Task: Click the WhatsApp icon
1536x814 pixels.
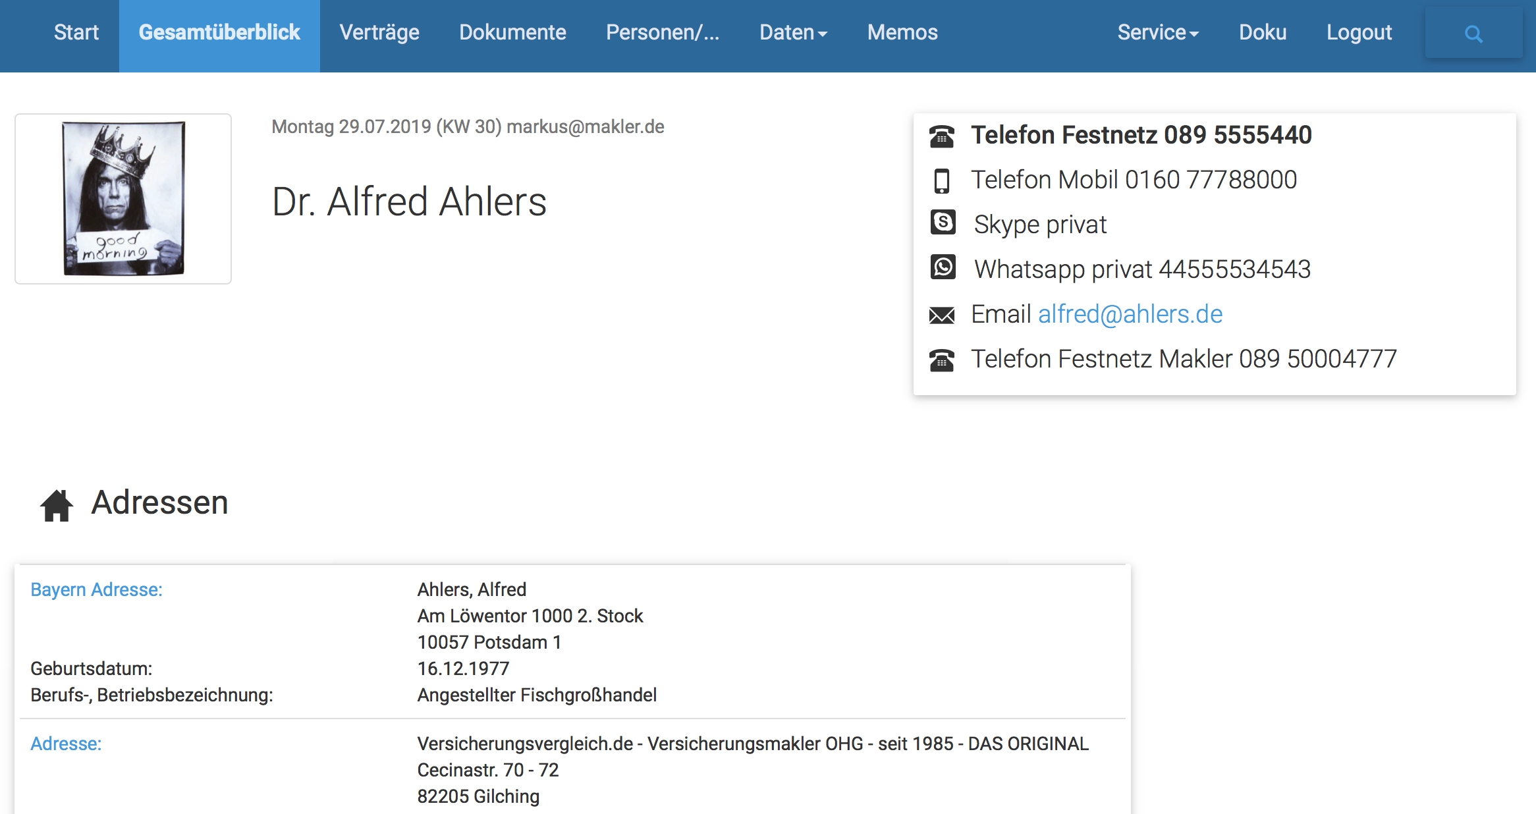Action: click(x=943, y=267)
